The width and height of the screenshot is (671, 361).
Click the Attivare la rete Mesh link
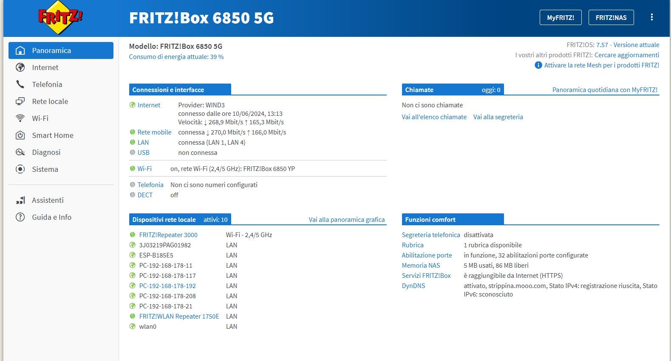click(x=601, y=65)
